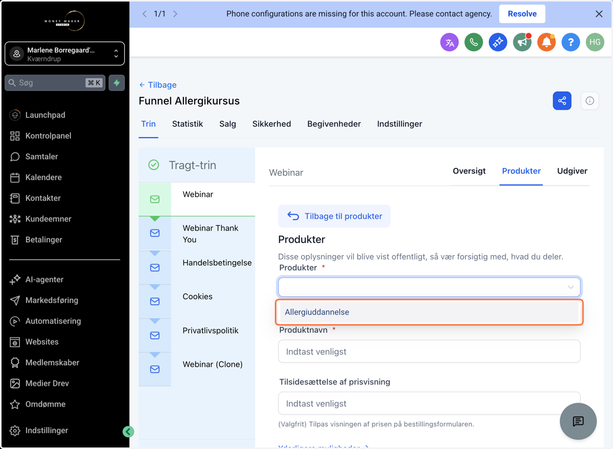
Task: Click the Søg search field
Action: tap(55, 83)
